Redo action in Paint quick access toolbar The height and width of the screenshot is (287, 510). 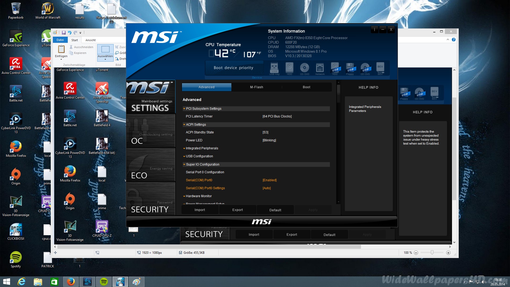coord(75,33)
